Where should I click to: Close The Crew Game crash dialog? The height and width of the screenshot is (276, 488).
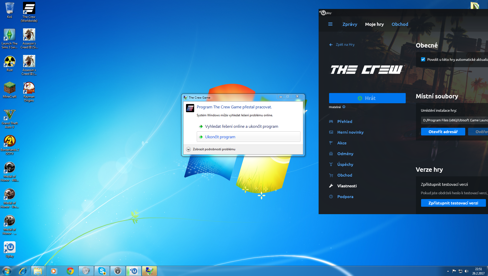[x=297, y=96]
